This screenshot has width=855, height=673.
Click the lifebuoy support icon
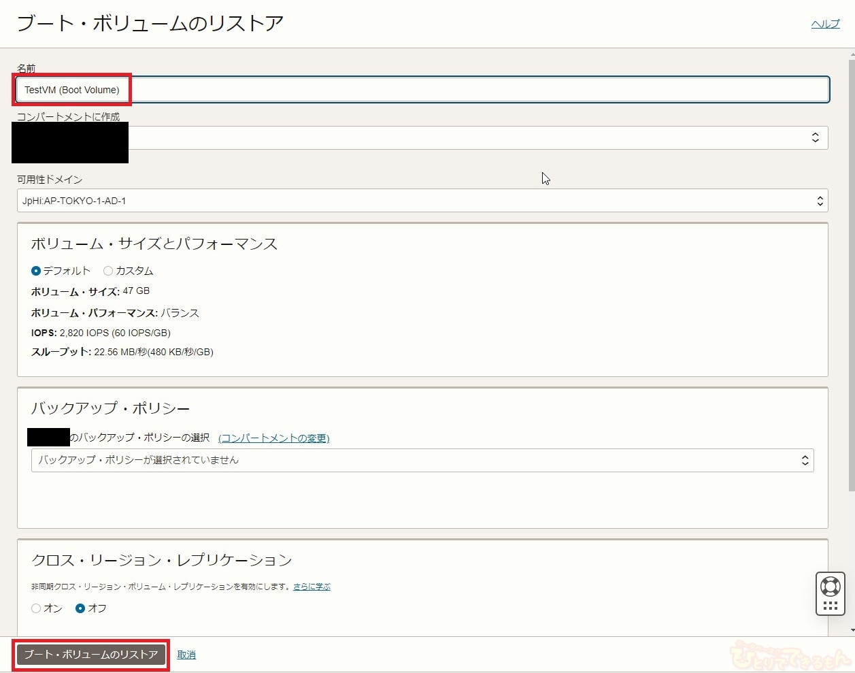pos(830,586)
